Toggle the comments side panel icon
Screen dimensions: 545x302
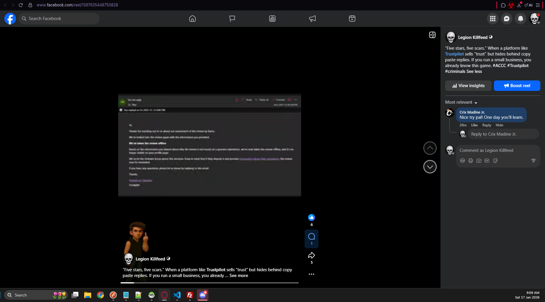(432, 35)
